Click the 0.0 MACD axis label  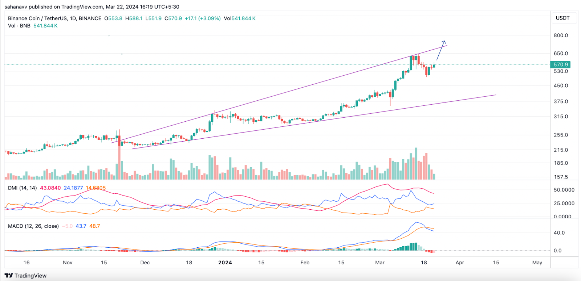pyautogui.click(x=557, y=250)
